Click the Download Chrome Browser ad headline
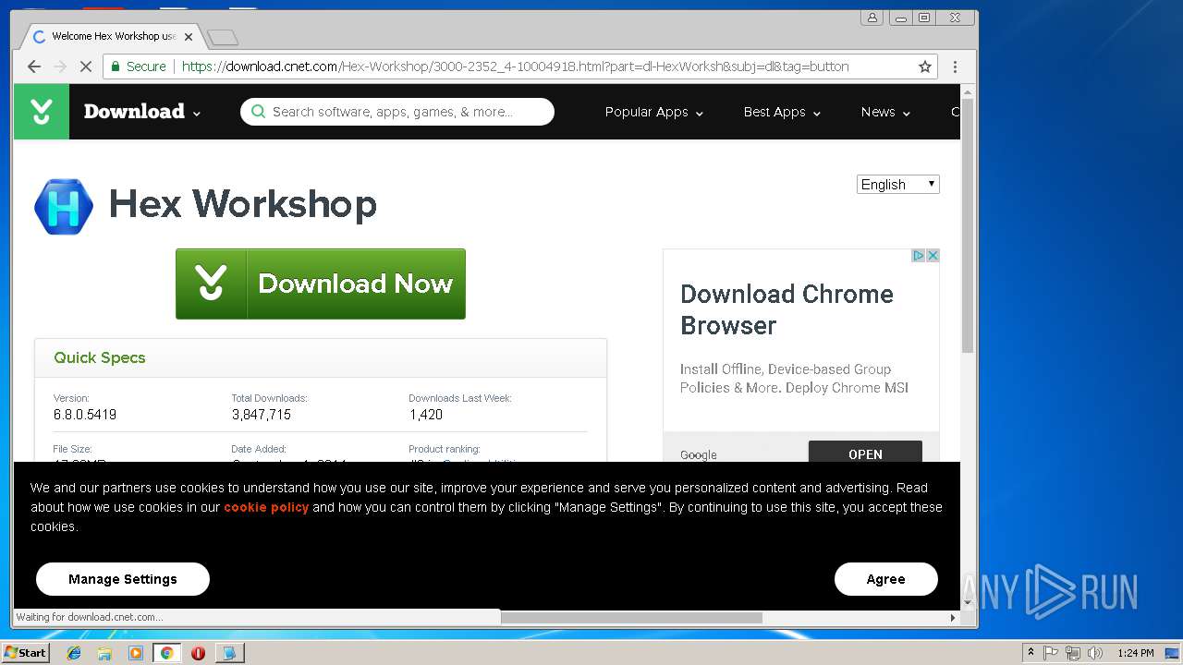Image resolution: width=1183 pixels, height=665 pixels. (787, 309)
